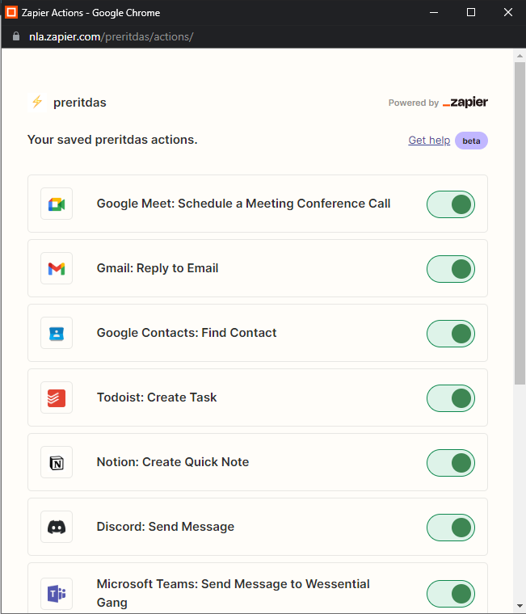Click the Google Contacts icon

pos(57,333)
